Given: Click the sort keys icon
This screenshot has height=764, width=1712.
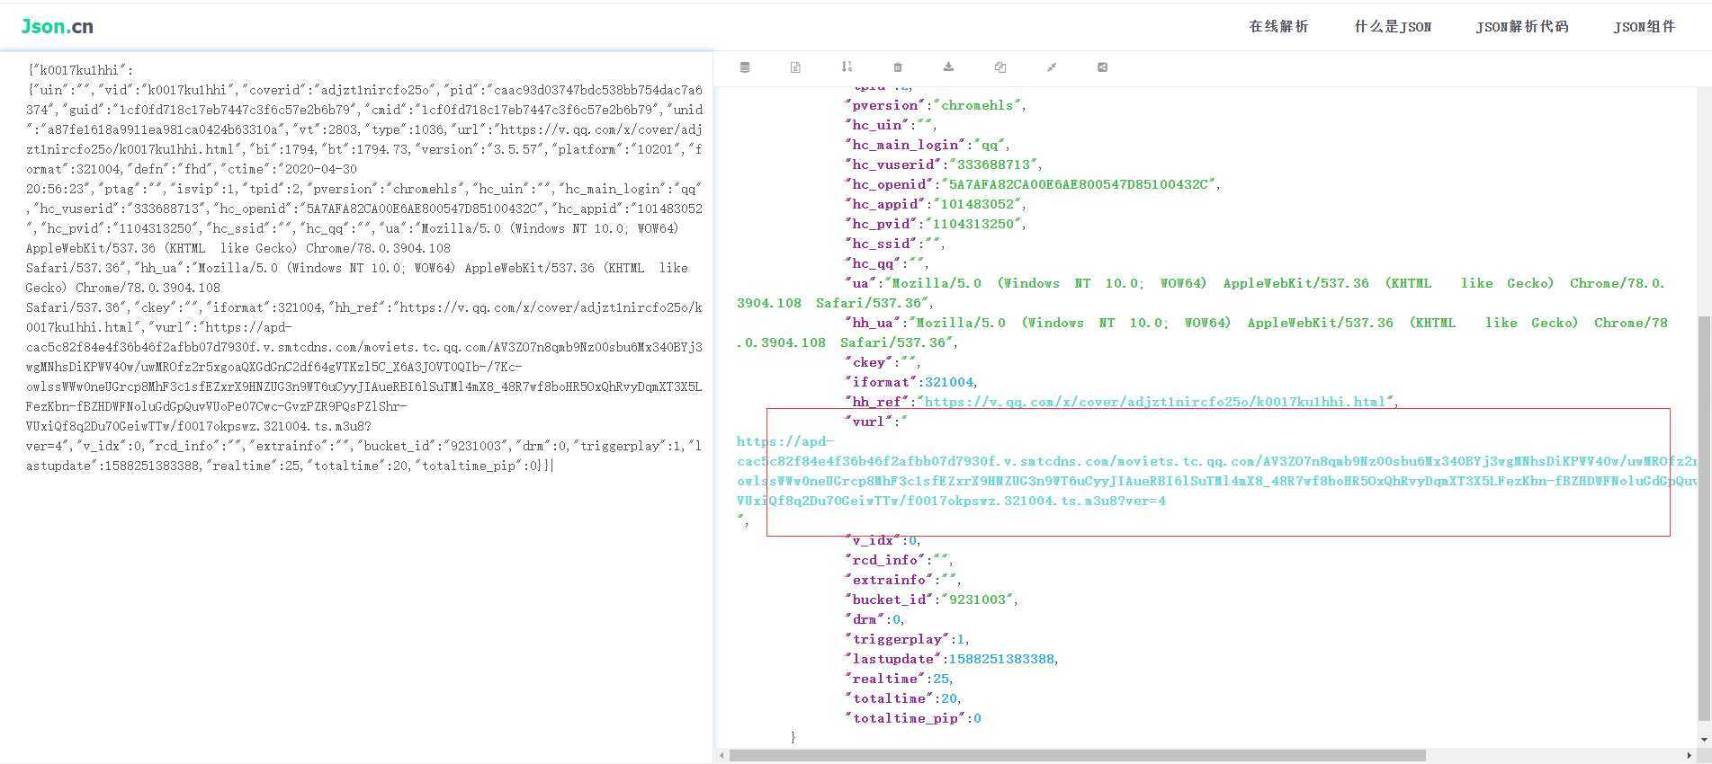Looking at the screenshot, I should [x=847, y=67].
